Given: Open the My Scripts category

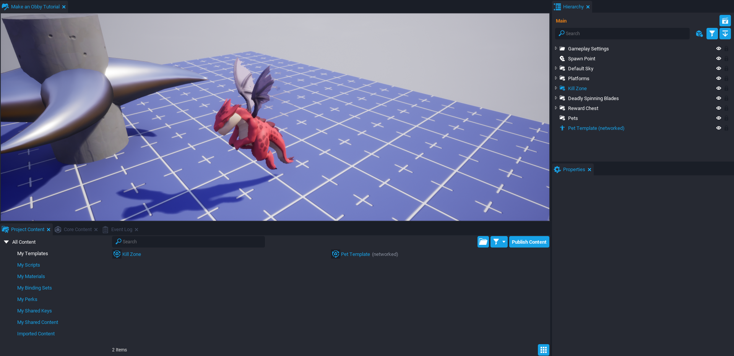Looking at the screenshot, I should click(28, 265).
